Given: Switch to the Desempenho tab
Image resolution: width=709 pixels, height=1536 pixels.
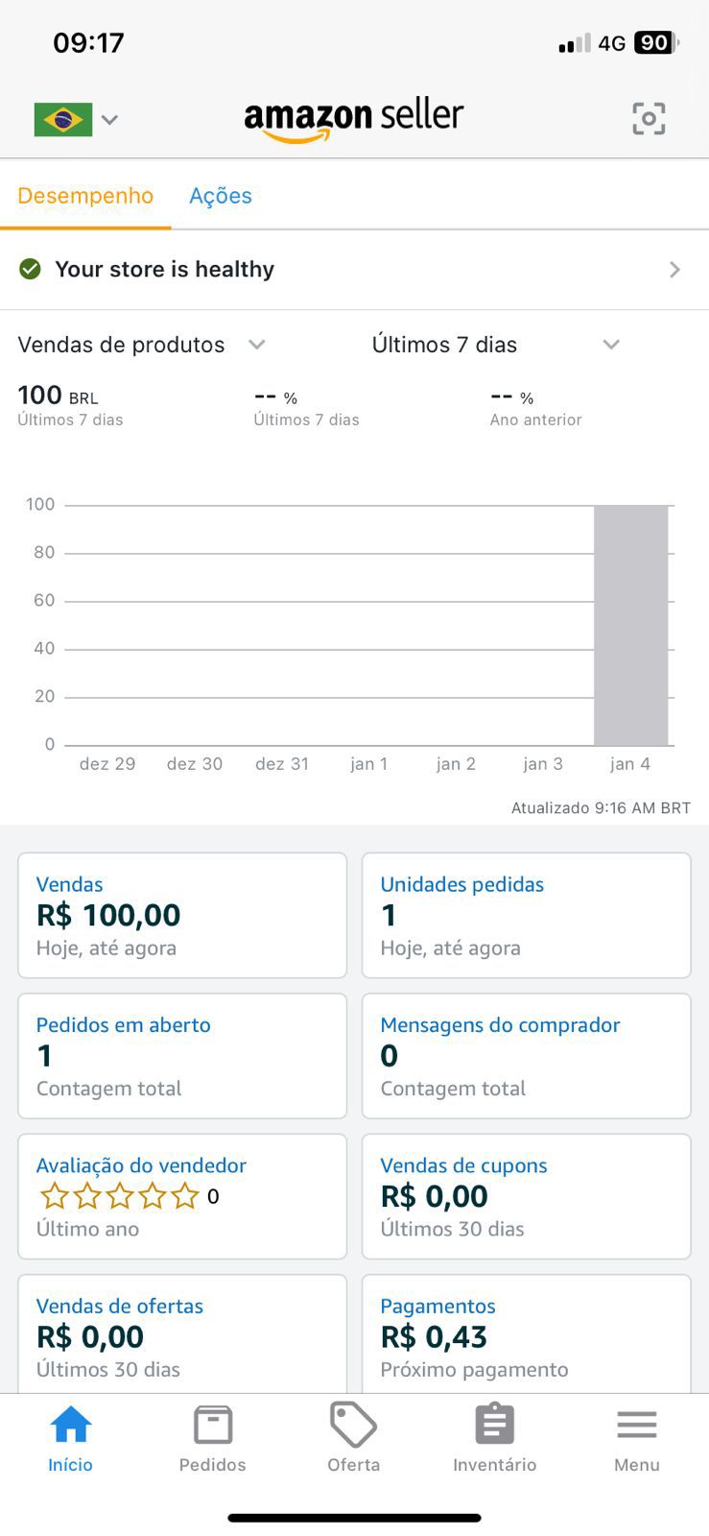Looking at the screenshot, I should click(85, 196).
